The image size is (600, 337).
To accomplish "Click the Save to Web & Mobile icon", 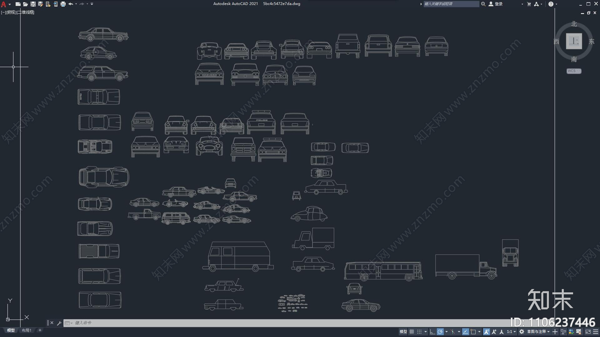I will point(56,4).
